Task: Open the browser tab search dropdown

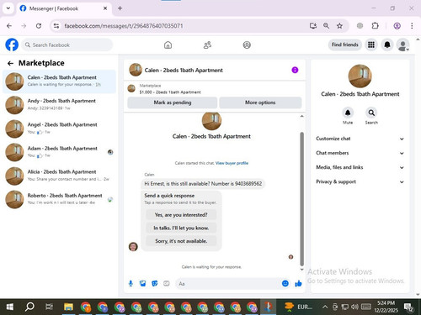Action: (8, 8)
